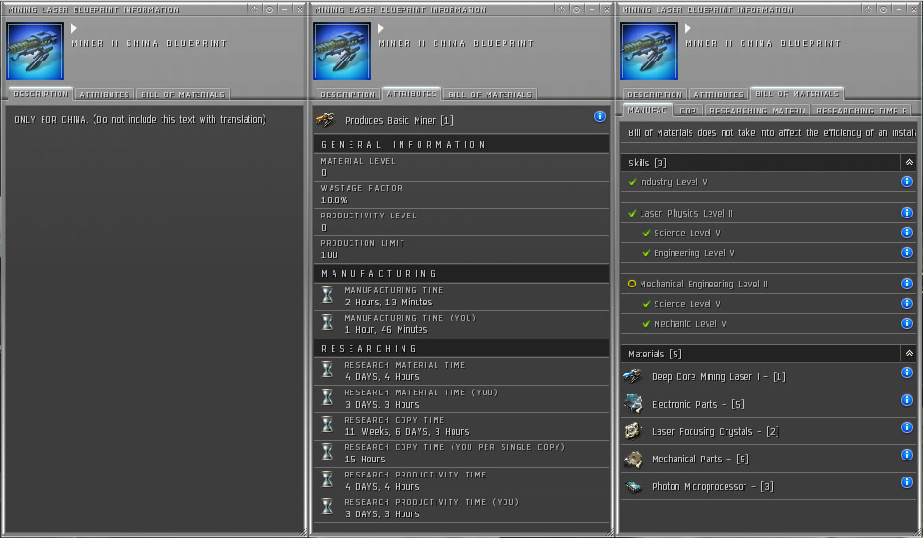The width and height of the screenshot is (923, 538).
Task: Open info for Electronic Parts material
Action: [907, 400]
